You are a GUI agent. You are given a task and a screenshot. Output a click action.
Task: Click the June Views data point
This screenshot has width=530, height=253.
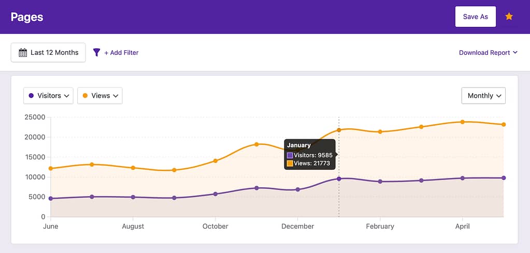51,169
